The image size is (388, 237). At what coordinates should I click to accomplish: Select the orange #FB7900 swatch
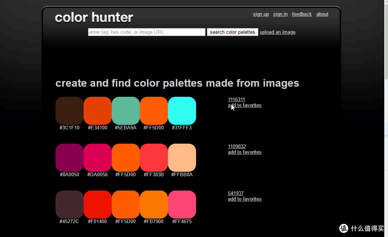click(154, 204)
